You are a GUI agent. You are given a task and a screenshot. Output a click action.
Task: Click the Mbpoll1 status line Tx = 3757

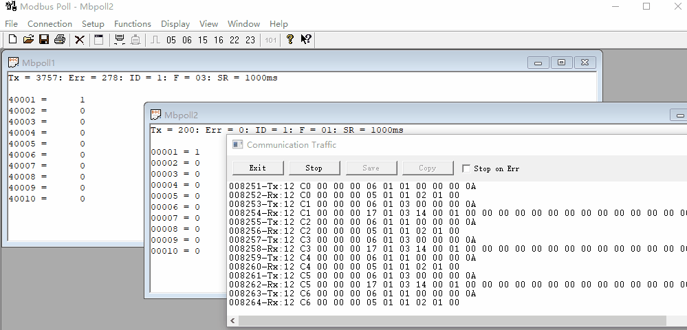[x=143, y=78]
